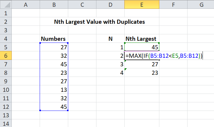Click cell D5 with N value 1

click(111, 47)
